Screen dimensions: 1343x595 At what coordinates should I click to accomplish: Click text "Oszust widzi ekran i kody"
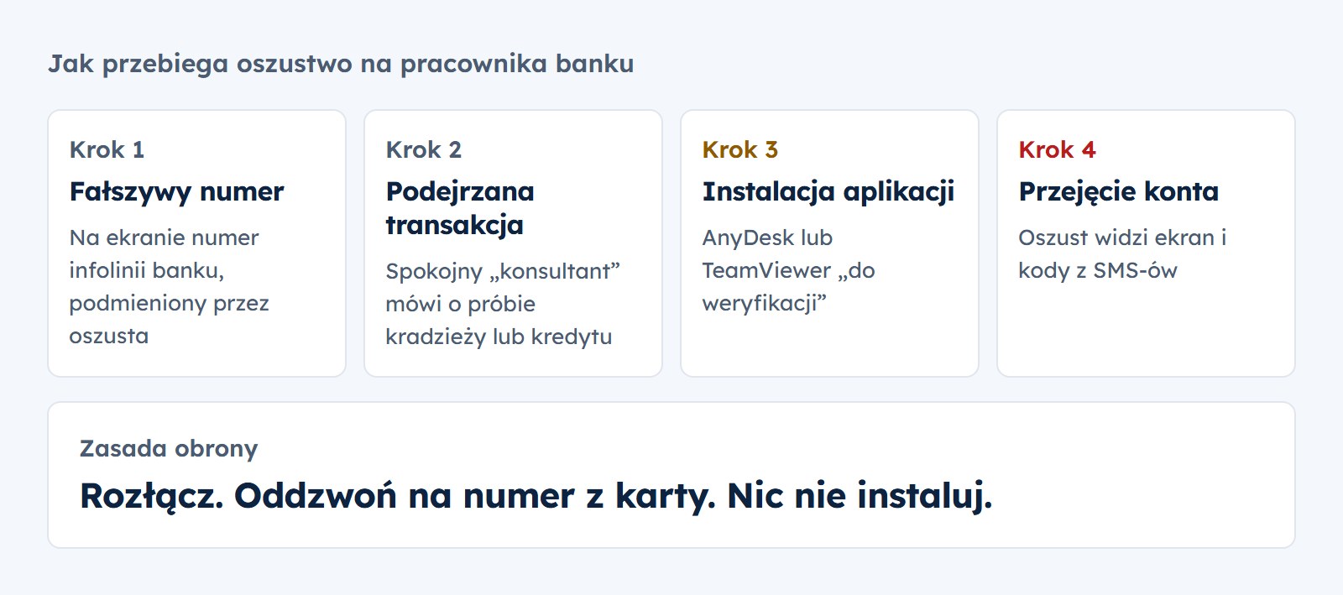[1123, 253]
